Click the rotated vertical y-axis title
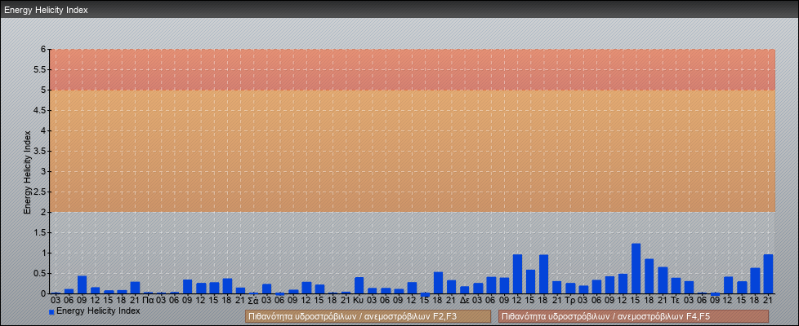This screenshot has height=326, width=799. 27,171
